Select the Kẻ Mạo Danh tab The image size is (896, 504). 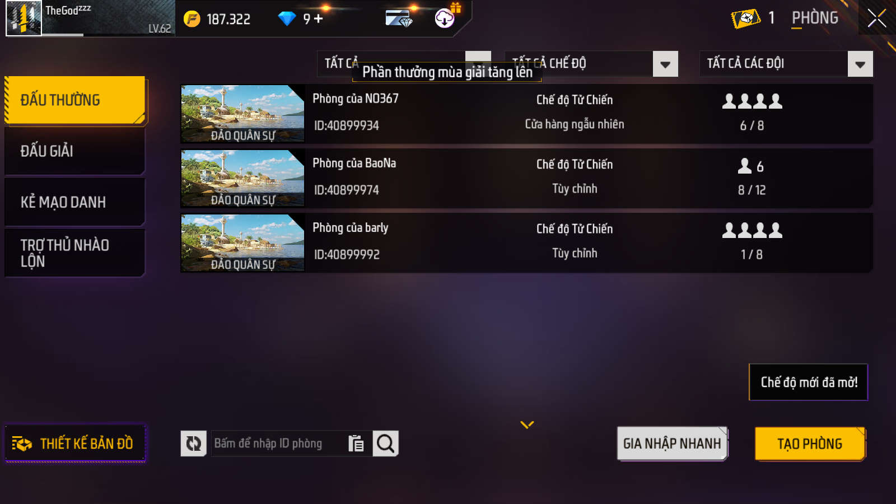pos(75,202)
